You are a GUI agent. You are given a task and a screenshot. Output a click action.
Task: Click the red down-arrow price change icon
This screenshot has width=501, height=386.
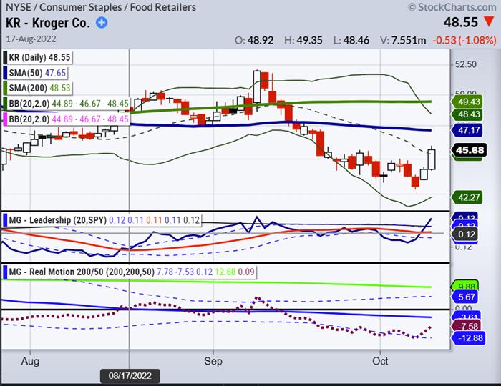pos(490,23)
